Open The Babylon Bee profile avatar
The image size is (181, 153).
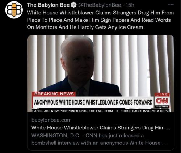[x=14, y=10]
